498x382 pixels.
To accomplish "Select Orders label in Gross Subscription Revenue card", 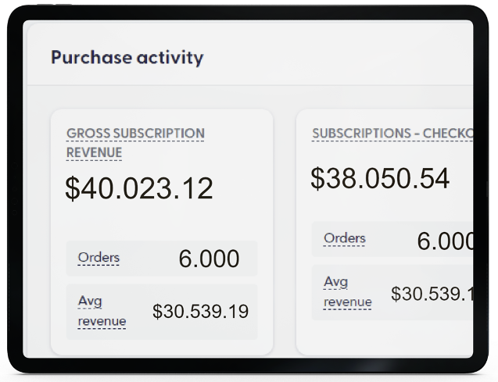I will click(x=99, y=258).
